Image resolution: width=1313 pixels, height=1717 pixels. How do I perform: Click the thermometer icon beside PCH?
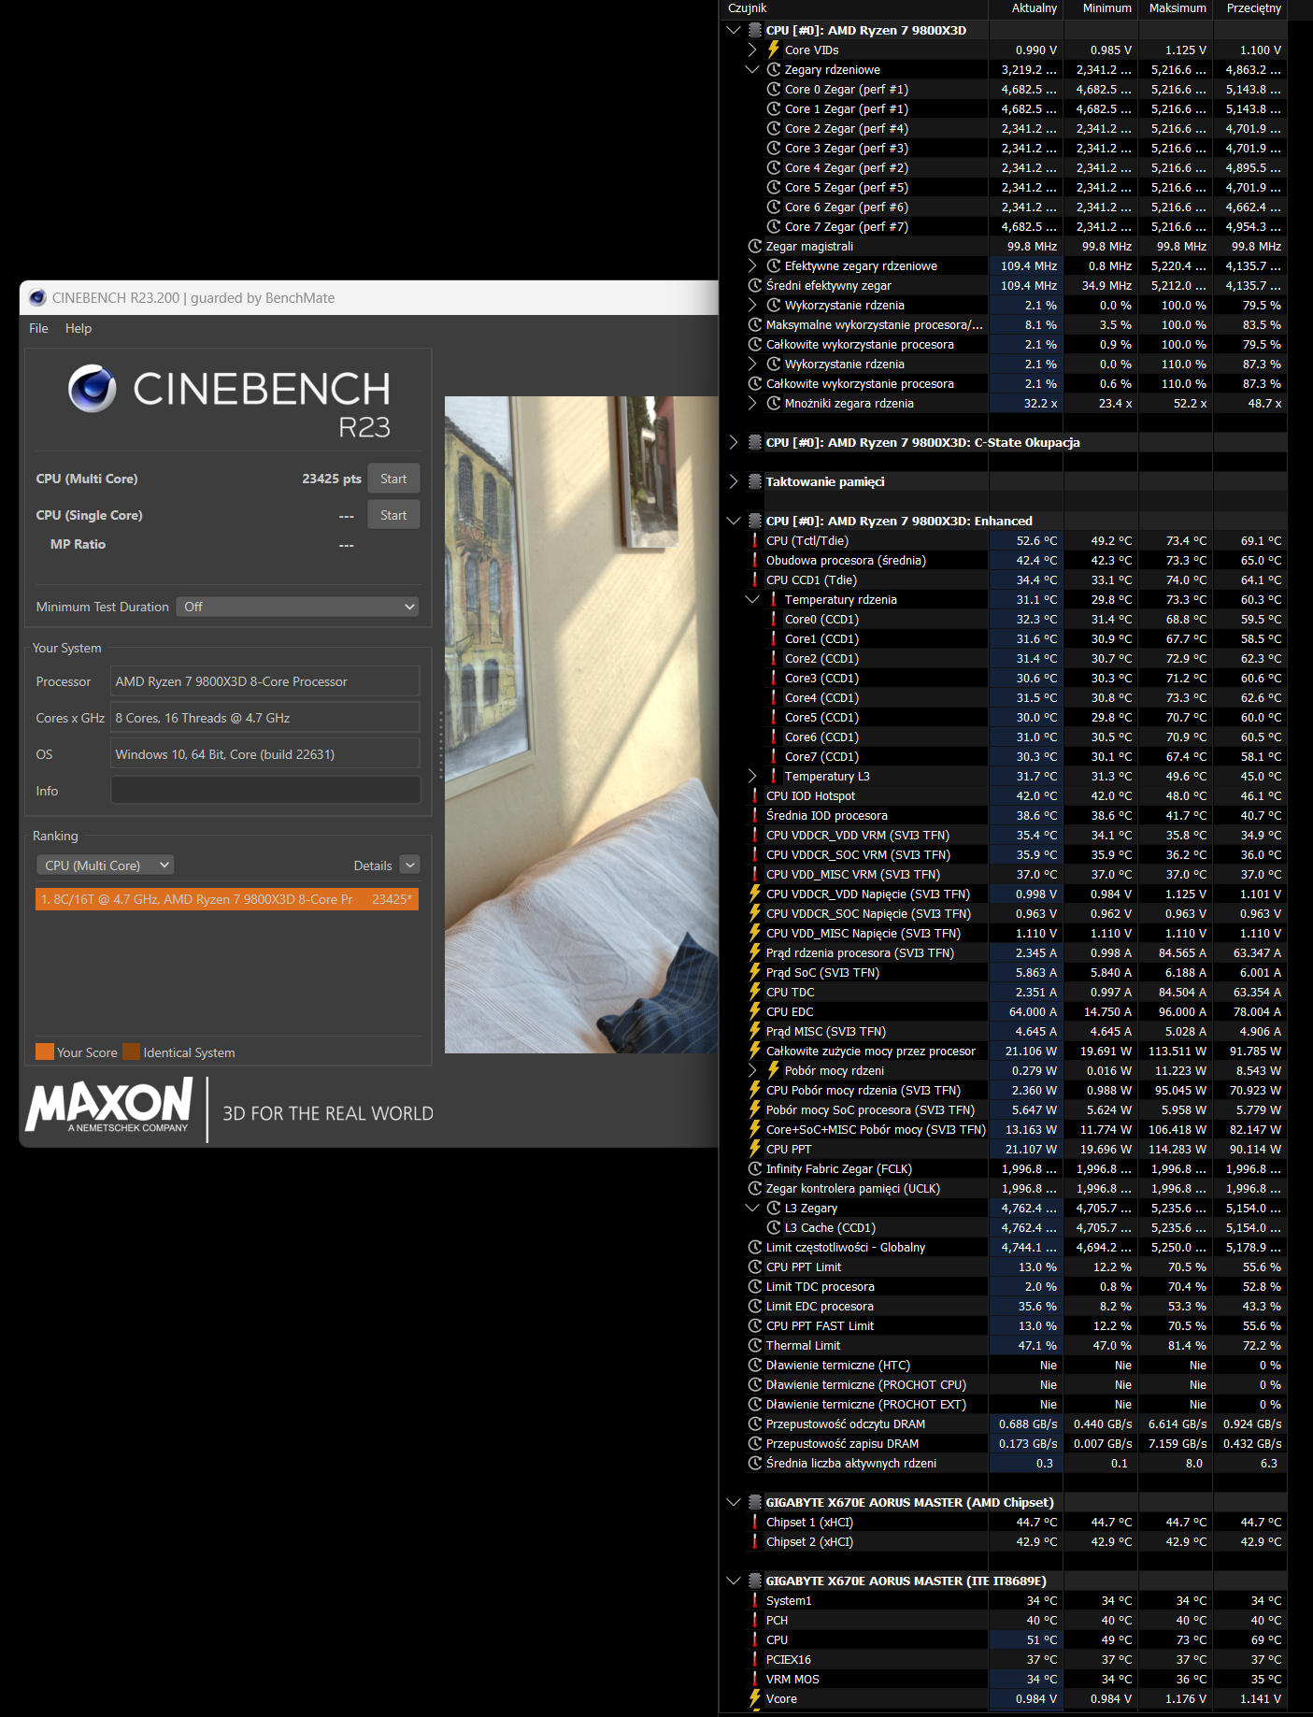[755, 1620]
